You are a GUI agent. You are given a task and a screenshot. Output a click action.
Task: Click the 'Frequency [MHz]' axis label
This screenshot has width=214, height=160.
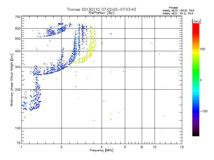101,150
